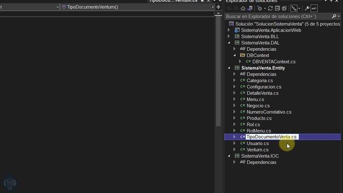Expand Dependencias under SistemaVenta.IOC
Image resolution: width=343 pixels, height=193 pixels.
[x=234, y=162]
